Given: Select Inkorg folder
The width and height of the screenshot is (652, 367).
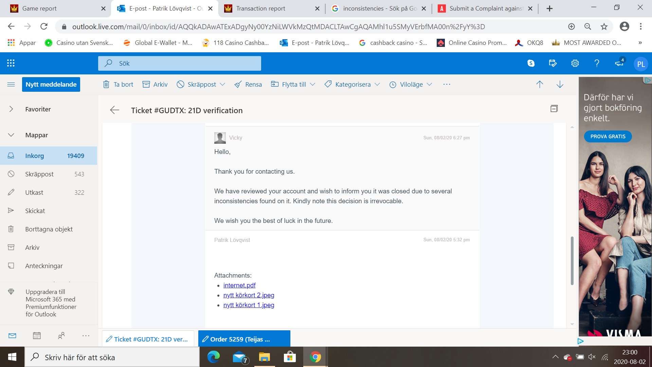Looking at the screenshot, I should click(x=49, y=156).
